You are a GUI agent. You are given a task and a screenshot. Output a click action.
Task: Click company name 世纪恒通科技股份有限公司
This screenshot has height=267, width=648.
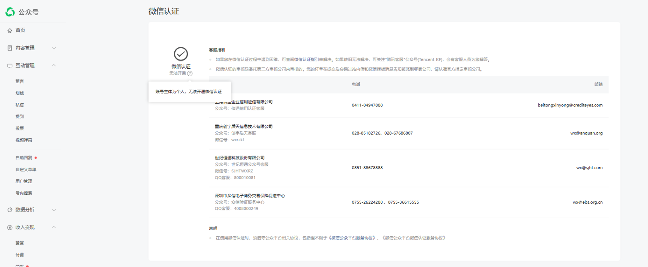pyautogui.click(x=240, y=158)
